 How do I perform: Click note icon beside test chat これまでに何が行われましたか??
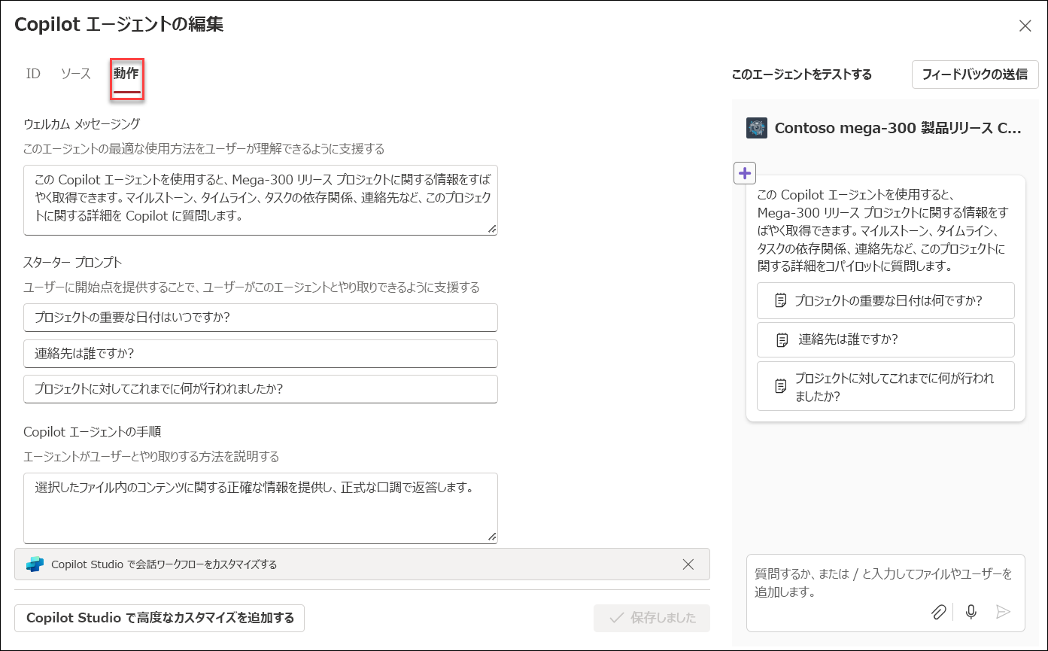[781, 387]
